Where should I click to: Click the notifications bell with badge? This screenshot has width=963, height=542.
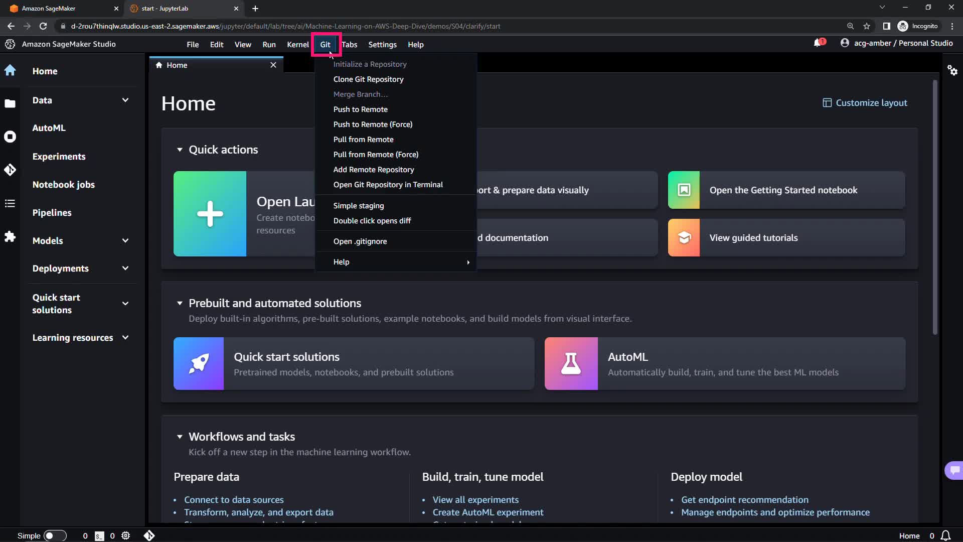[x=818, y=43]
